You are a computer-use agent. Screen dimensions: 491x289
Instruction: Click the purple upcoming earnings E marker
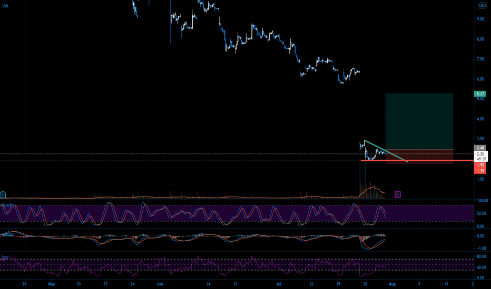point(397,194)
